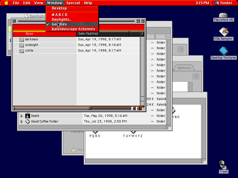This screenshot has width=238, height=178.
Task: Click the right horizontal scroll arrow
Action: [x=137, y=108]
